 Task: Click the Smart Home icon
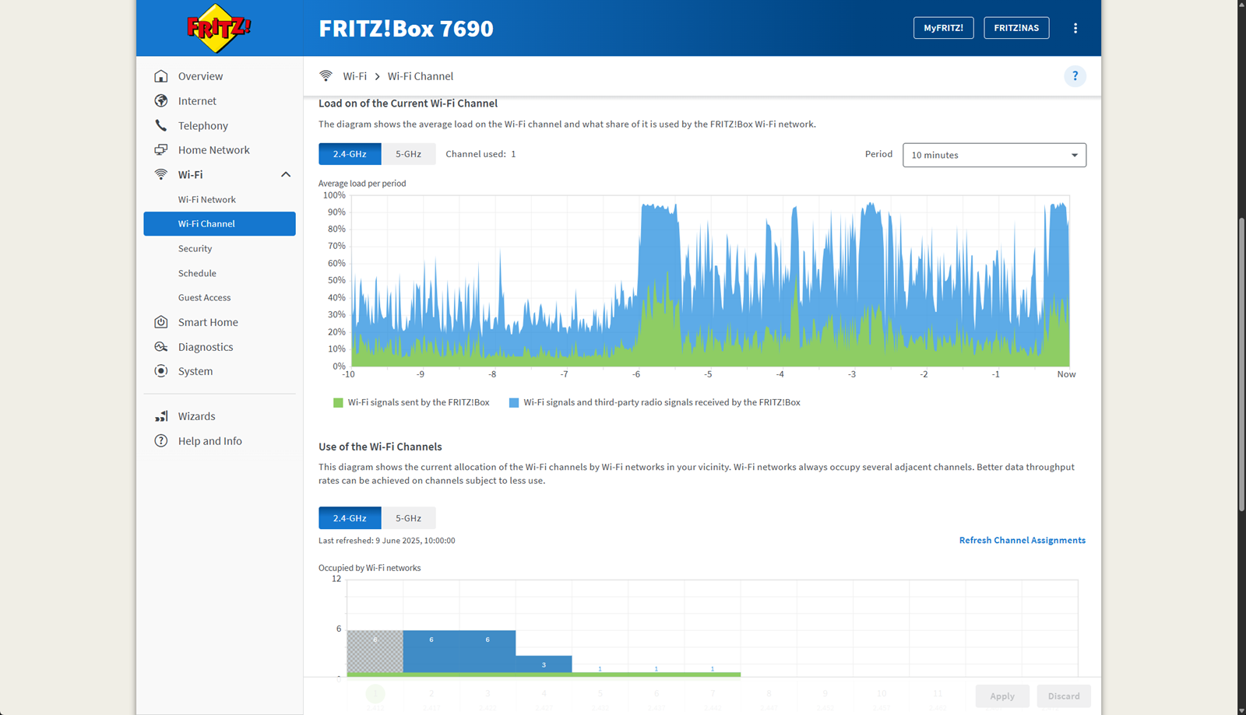[161, 322]
